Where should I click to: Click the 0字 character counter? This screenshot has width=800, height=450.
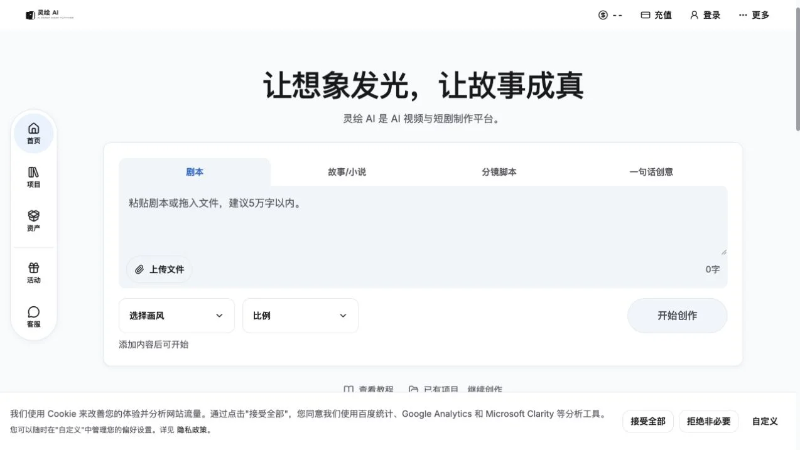712,269
